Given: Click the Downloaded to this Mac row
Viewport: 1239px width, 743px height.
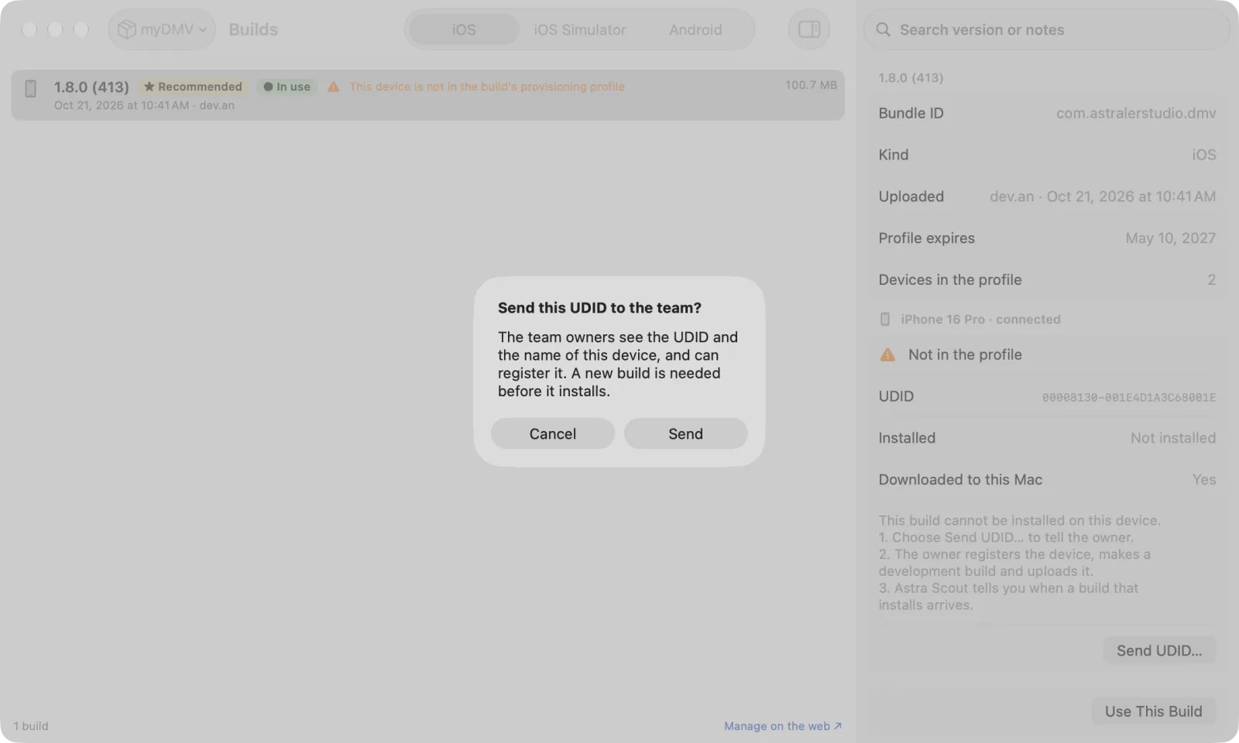Looking at the screenshot, I should (1047, 480).
